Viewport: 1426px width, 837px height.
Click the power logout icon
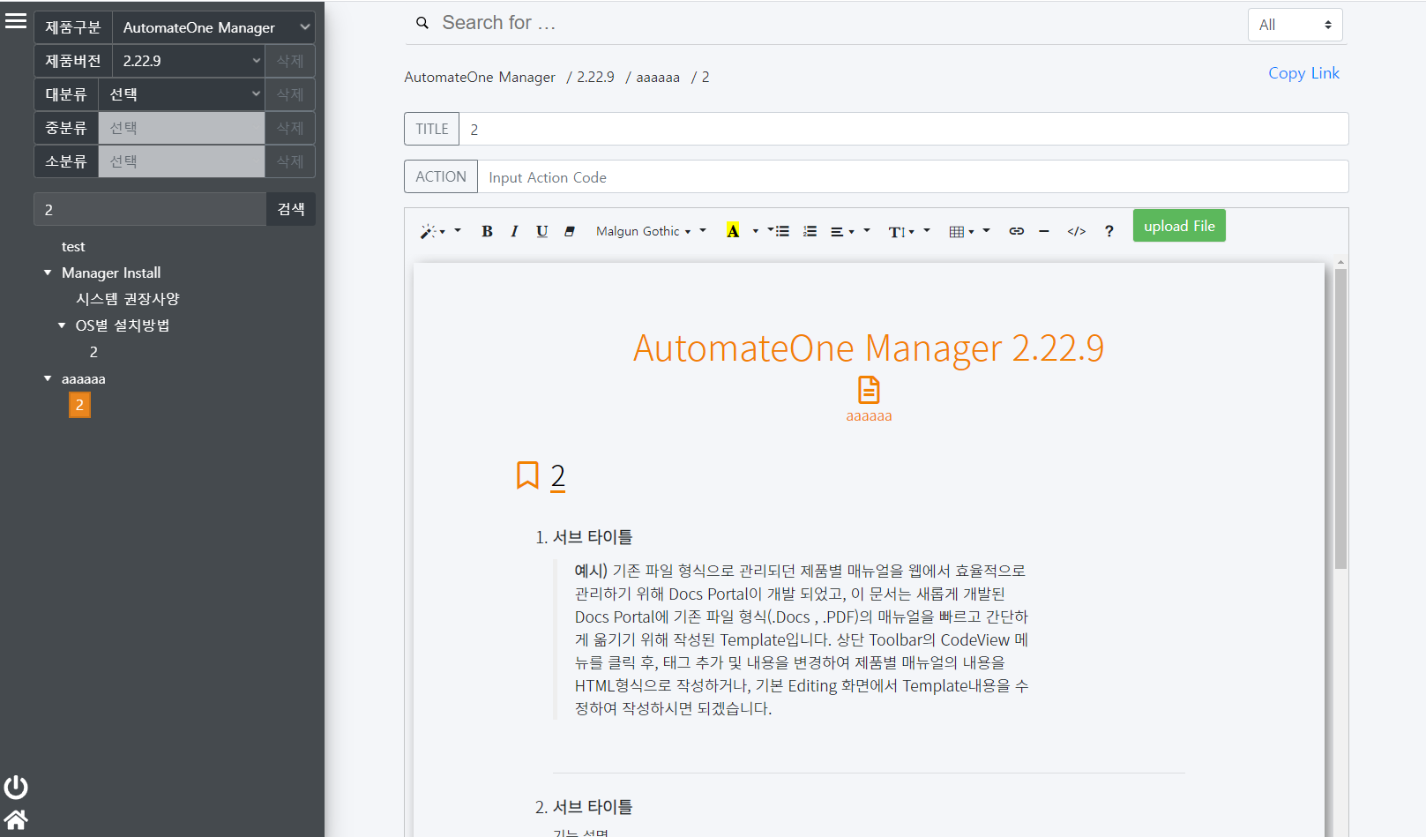click(x=16, y=787)
